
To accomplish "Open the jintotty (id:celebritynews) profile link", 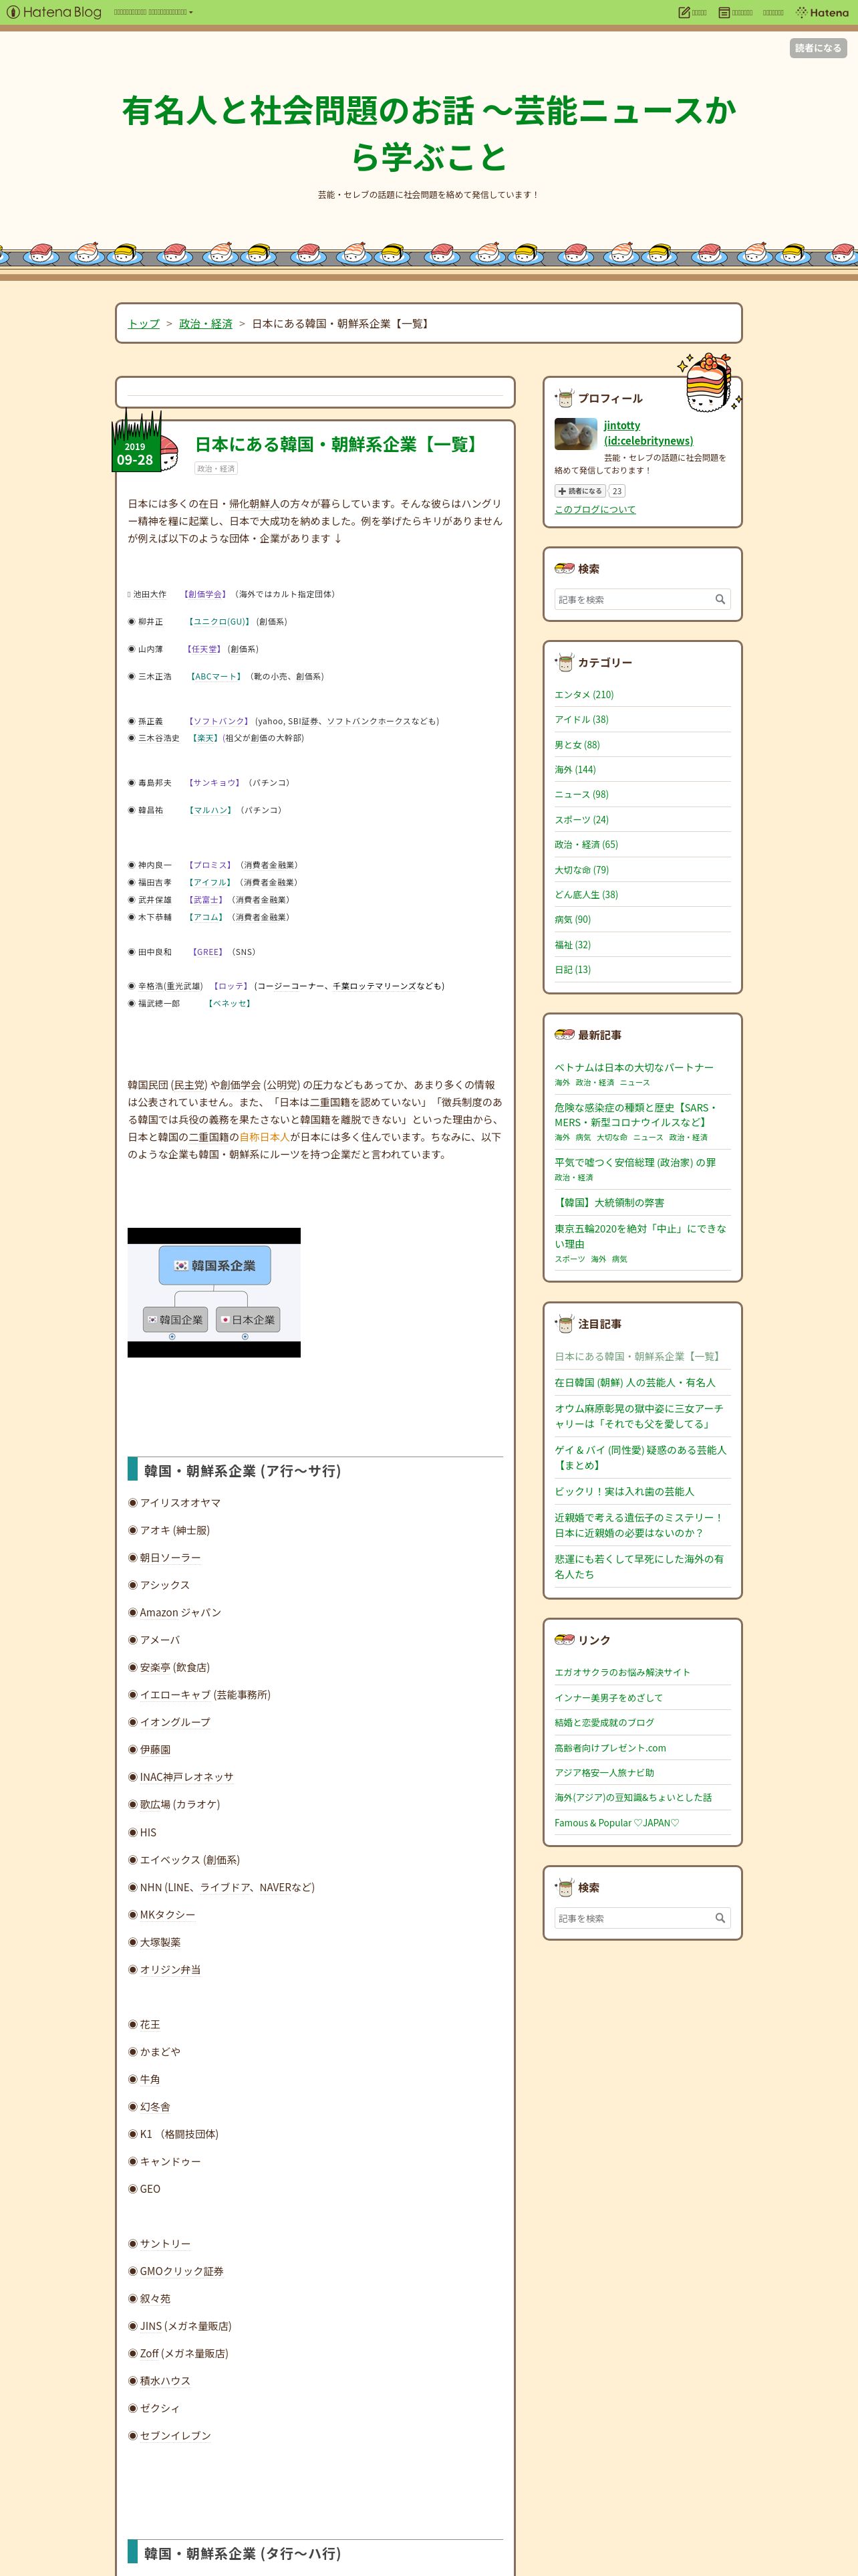I will click(648, 432).
